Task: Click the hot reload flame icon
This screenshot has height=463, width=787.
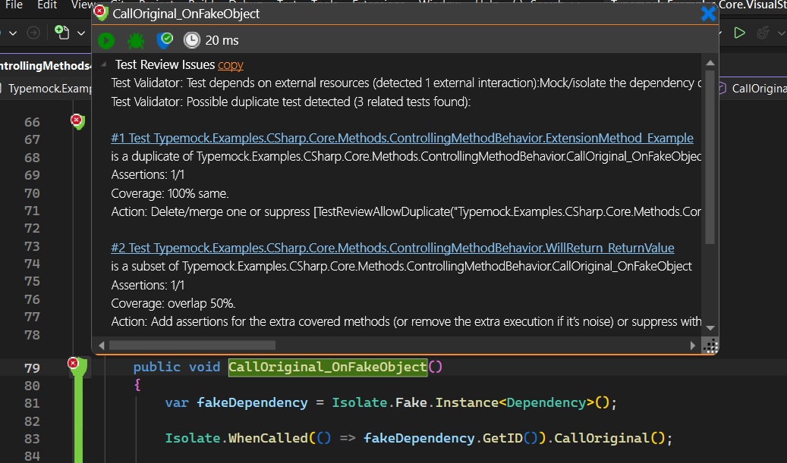Action: point(763,33)
